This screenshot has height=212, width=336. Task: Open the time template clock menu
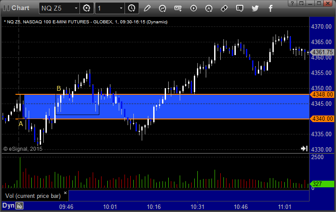click(x=132, y=8)
